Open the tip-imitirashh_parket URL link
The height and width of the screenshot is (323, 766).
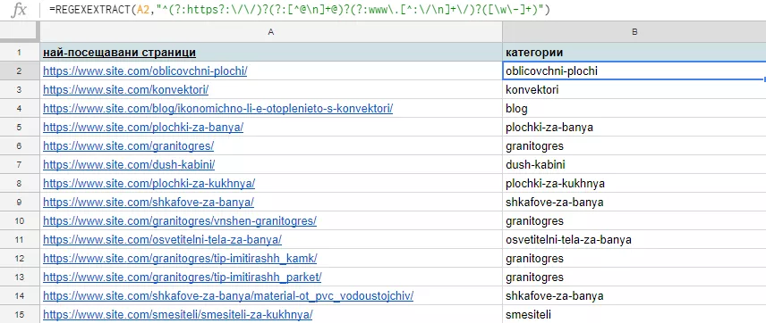tap(183, 277)
